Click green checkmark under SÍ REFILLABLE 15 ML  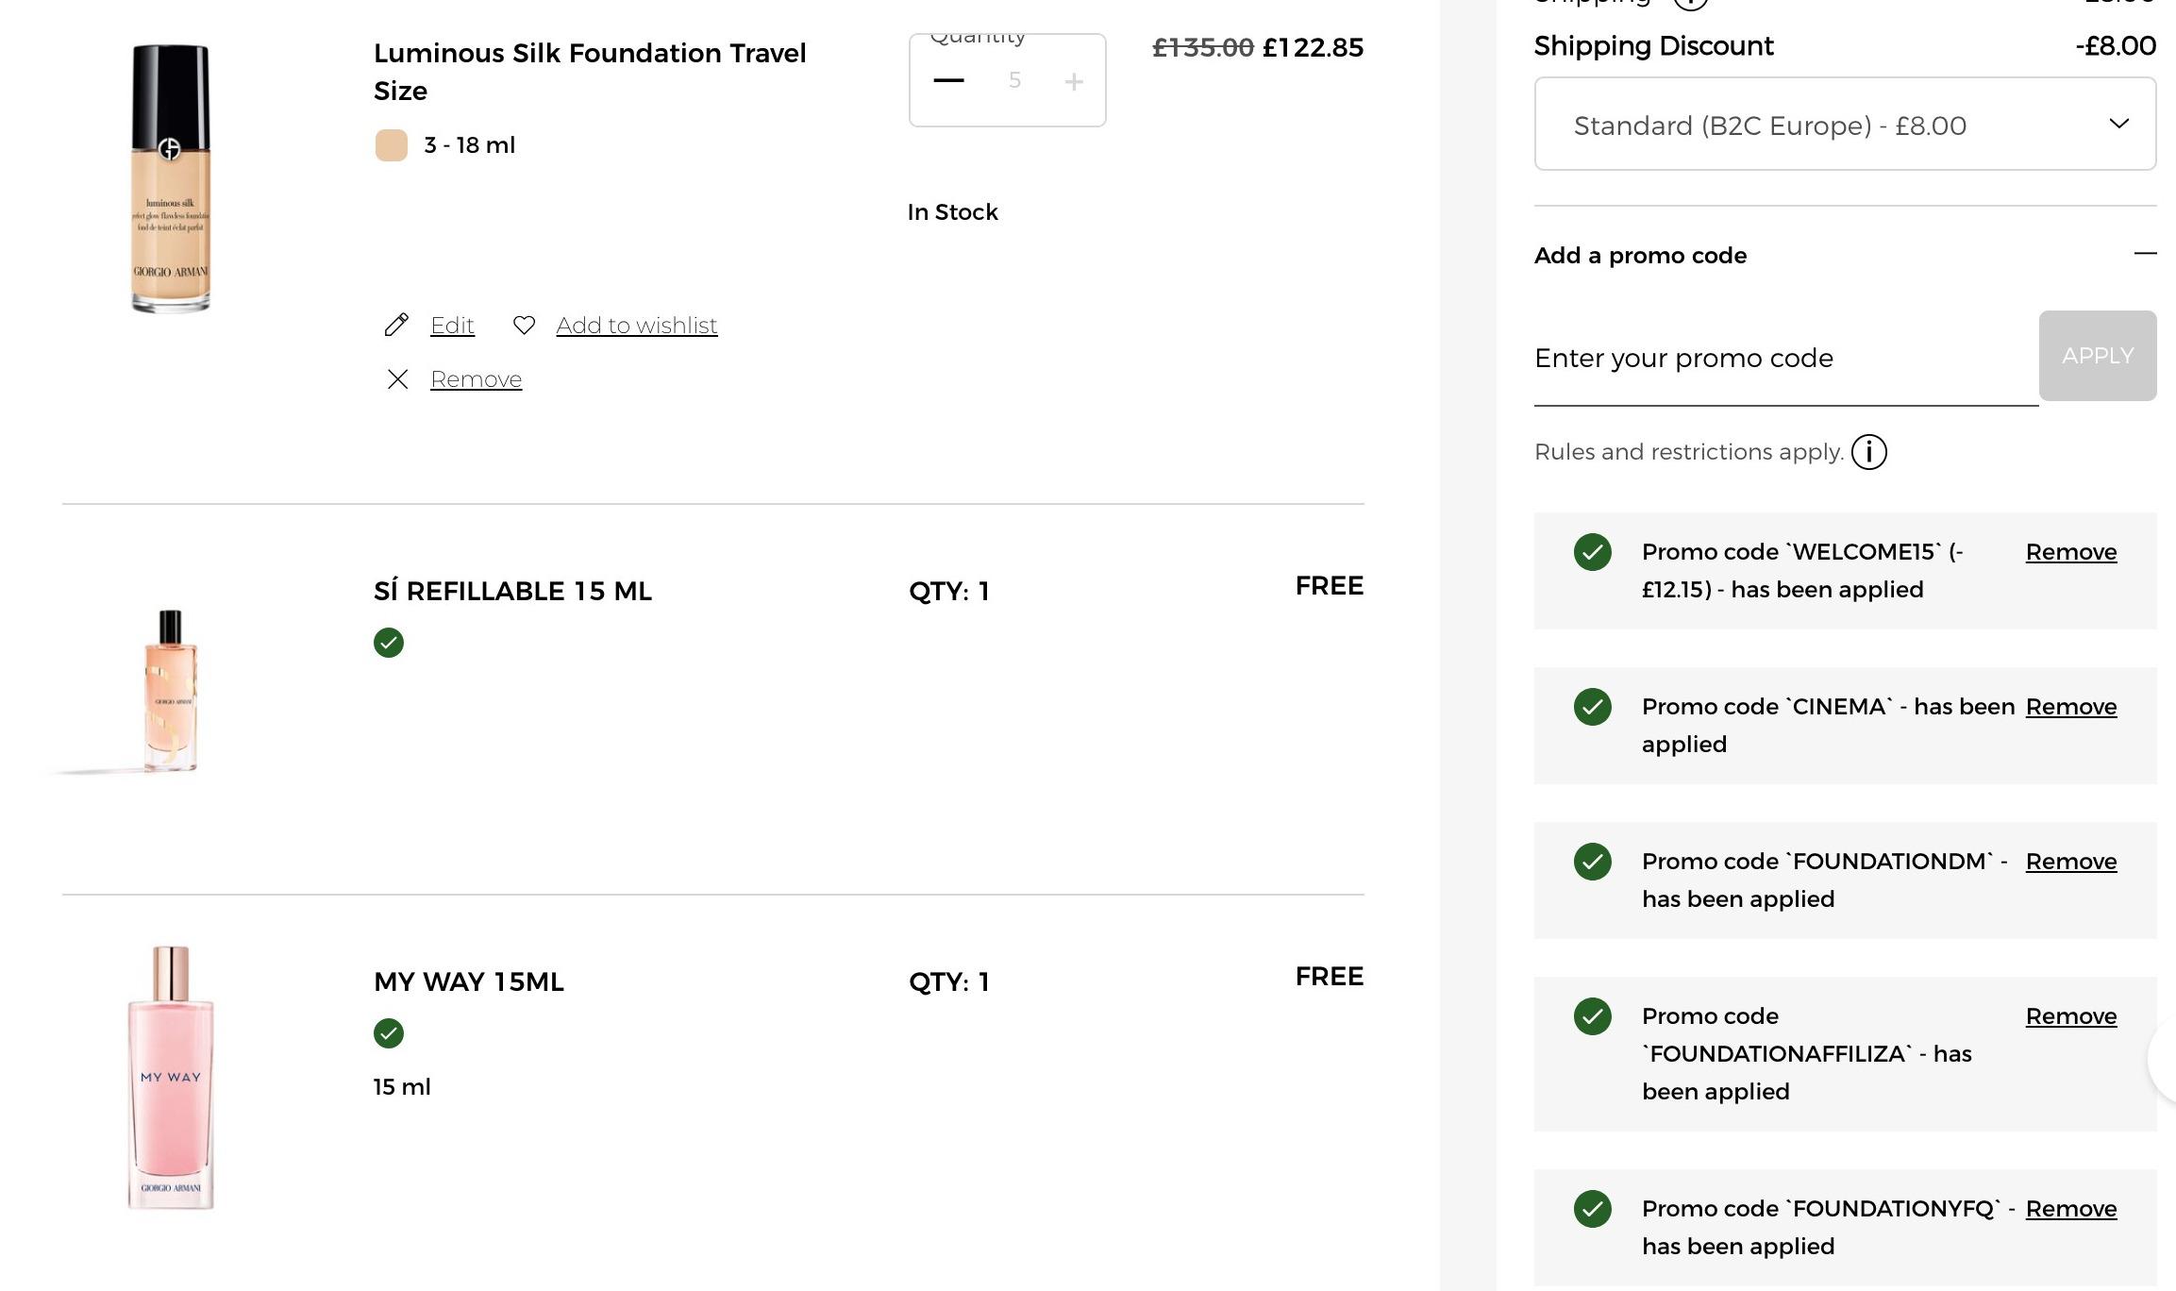pos(389,643)
